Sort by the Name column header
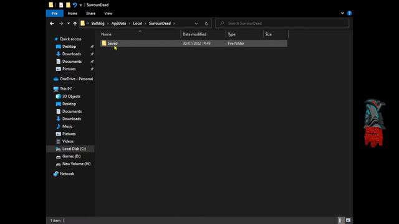The height and width of the screenshot is (224, 399). point(106,34)
